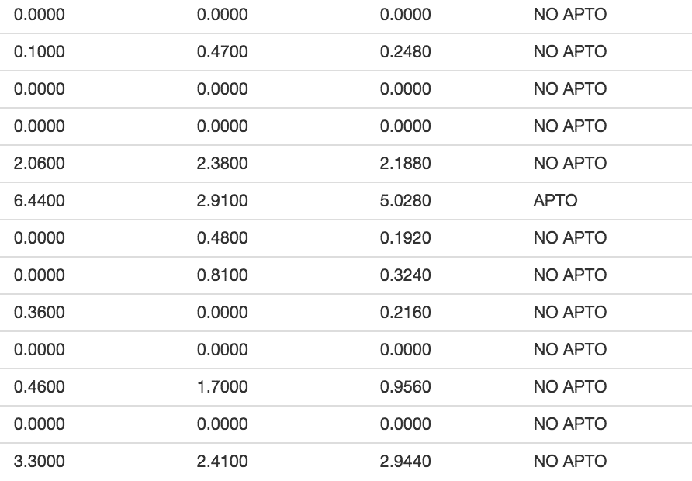The width and height of the screenshot is (692, 481).
Task: Select the 0.4700 value
Action: (x=222, y=52)
